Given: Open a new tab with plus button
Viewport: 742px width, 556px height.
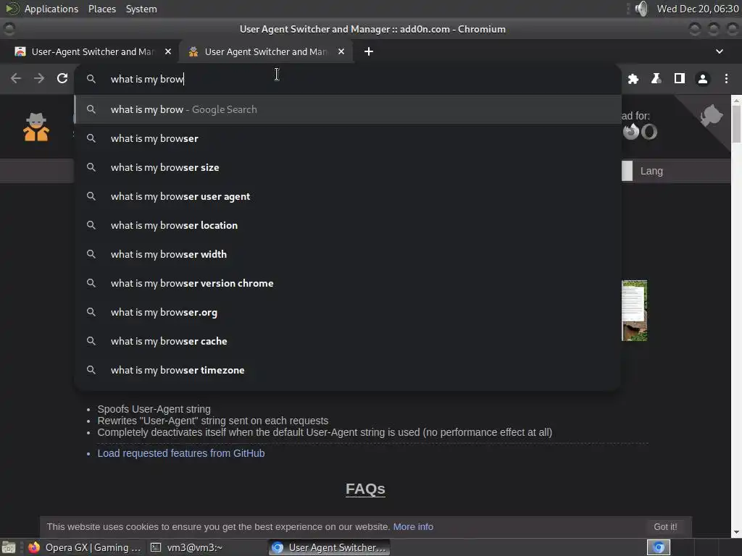Looking at the screenshot, I should click(x=369, y=51).
